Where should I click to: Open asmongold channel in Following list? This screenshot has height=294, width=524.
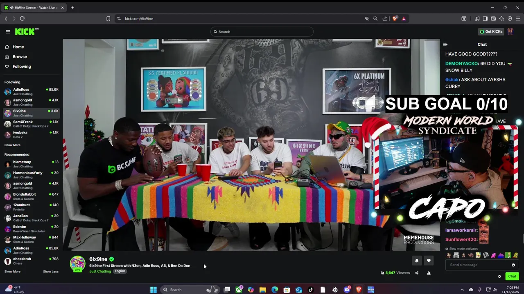point(32,102)
